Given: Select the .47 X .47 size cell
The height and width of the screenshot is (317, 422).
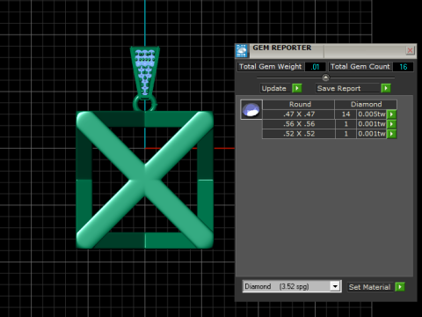Looking at the screenshot, I should pos(299,114).
